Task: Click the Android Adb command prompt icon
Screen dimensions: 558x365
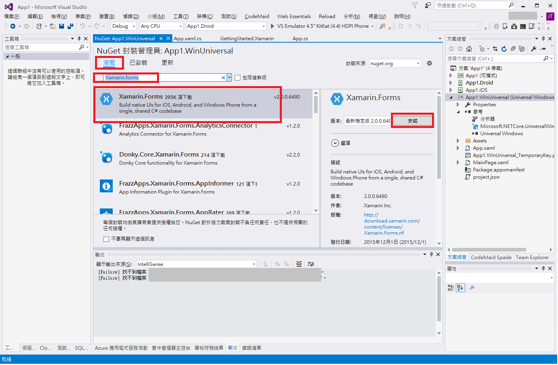Action: click(x=523, y=26)
